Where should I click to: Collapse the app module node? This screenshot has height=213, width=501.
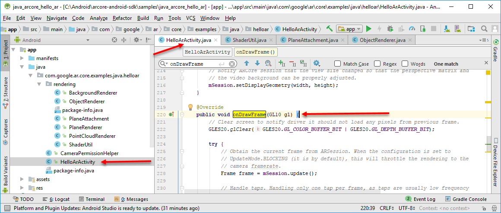[14, 50]
